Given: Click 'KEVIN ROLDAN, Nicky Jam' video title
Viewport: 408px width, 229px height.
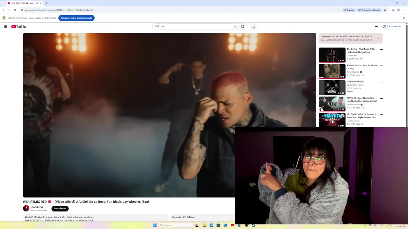Looking at the screenshot, I should (x=362, y=100).
